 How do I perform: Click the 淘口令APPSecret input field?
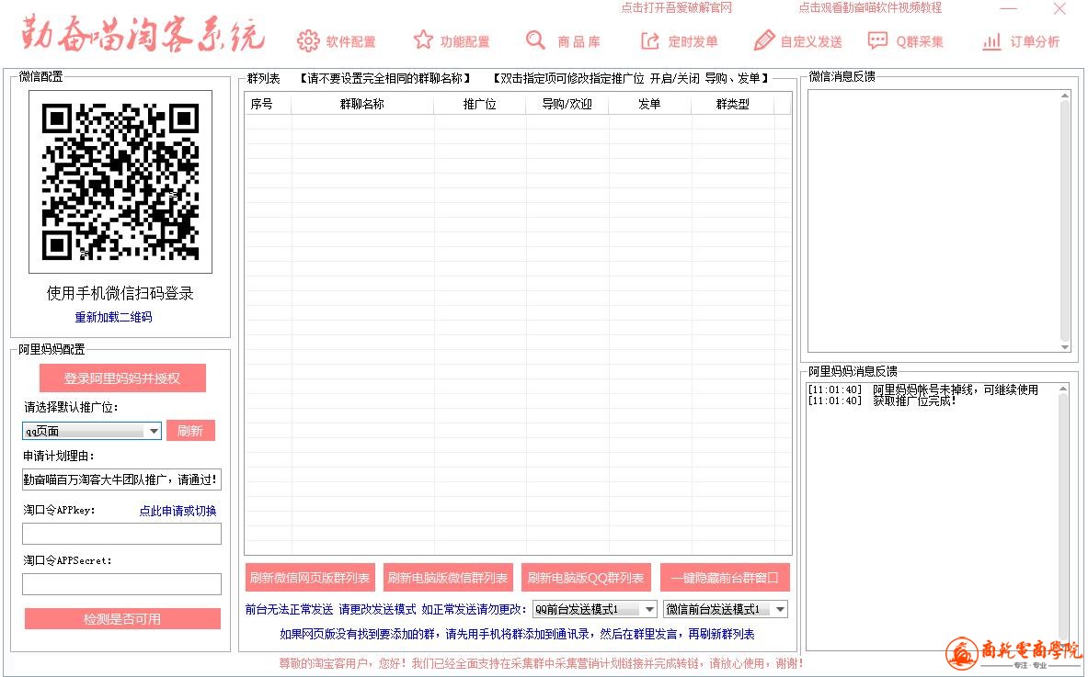[x=121, y=584]
